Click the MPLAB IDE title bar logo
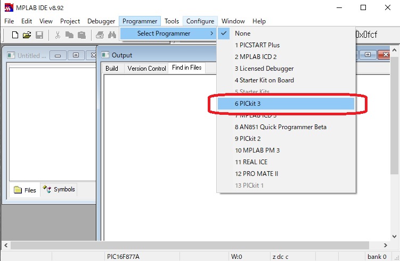 coord(9,7)
